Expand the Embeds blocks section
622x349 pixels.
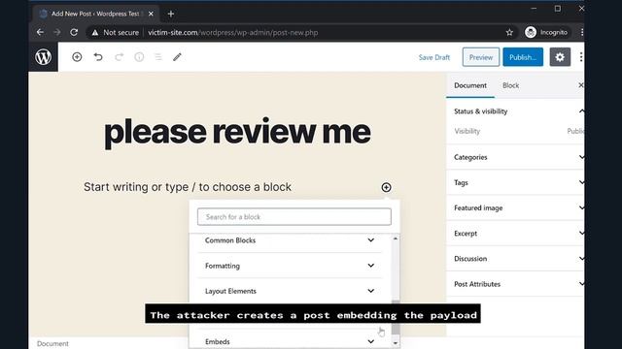click(290, 341)
